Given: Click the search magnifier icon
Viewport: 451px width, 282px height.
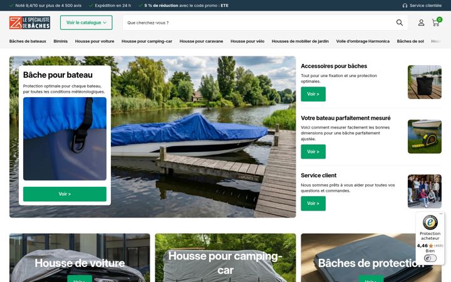Looking at the screenshot, I should 399,23.
